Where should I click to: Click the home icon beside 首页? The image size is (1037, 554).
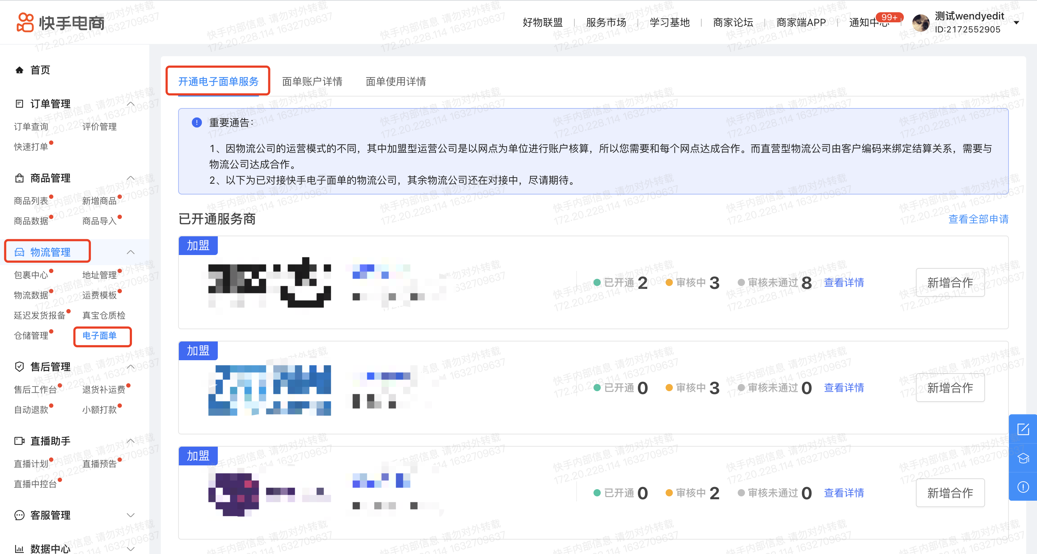pyautogui.click(x=19, y=70)
